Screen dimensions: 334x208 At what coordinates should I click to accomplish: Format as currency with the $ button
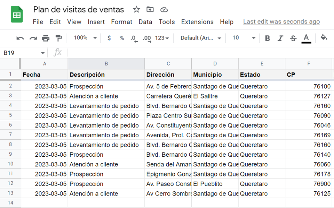point(109,38)
